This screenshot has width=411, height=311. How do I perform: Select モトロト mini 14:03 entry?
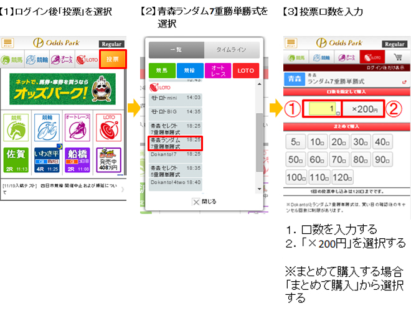tap(176, 100)
